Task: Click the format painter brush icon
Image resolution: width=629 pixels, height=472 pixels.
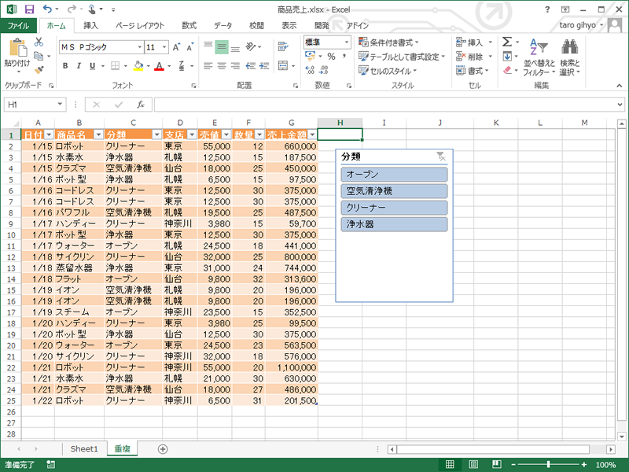Action: (38, 69)
